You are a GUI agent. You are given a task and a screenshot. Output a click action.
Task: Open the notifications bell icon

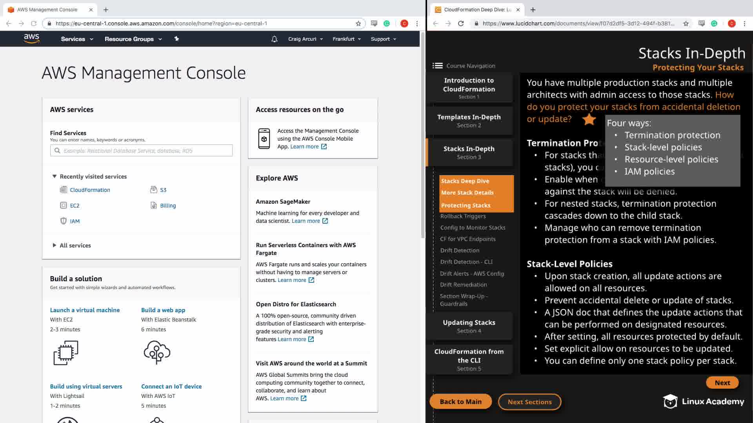pos(275,39)
